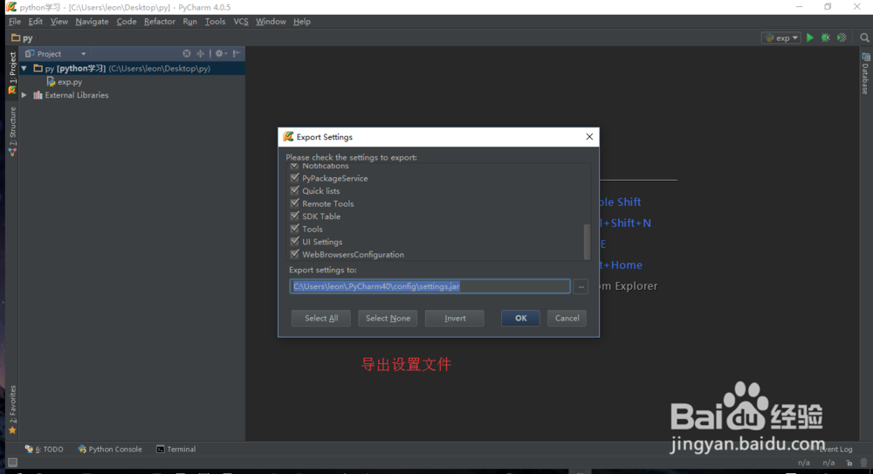Click tool windows toggle icon bottom-left
Viewport: 873px width, 474px height.
pyautogui.click(x=12, y=463)
